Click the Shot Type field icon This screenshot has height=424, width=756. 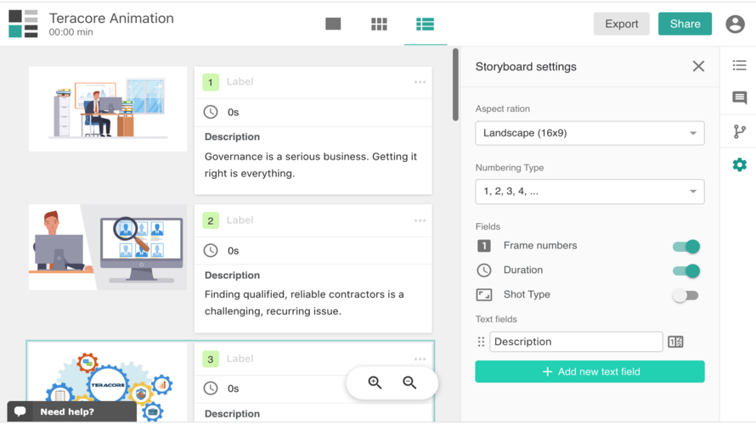point(484,294)
